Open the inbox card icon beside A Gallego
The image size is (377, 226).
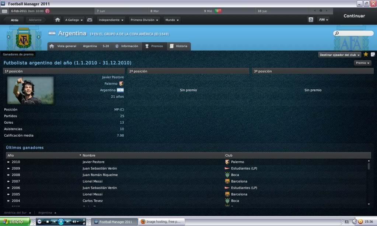(x=90, y=20)
